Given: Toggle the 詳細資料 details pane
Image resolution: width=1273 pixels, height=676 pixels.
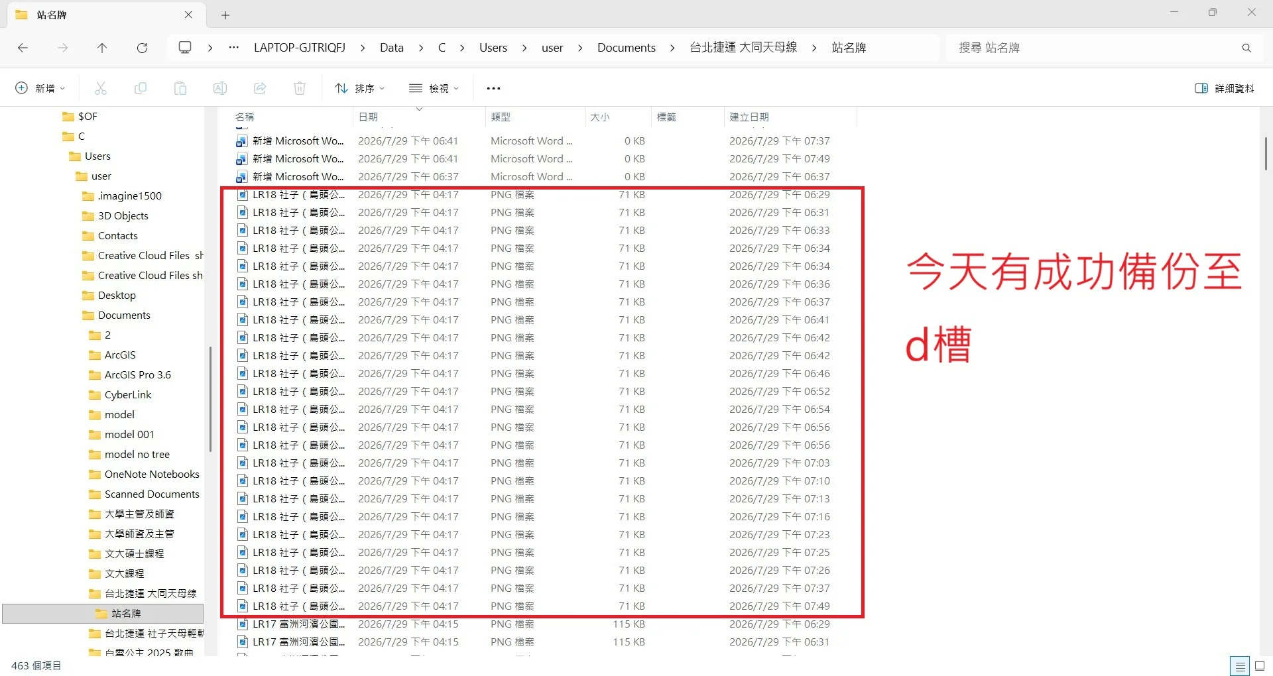Looking at the screenshot, I should 1224,88.
